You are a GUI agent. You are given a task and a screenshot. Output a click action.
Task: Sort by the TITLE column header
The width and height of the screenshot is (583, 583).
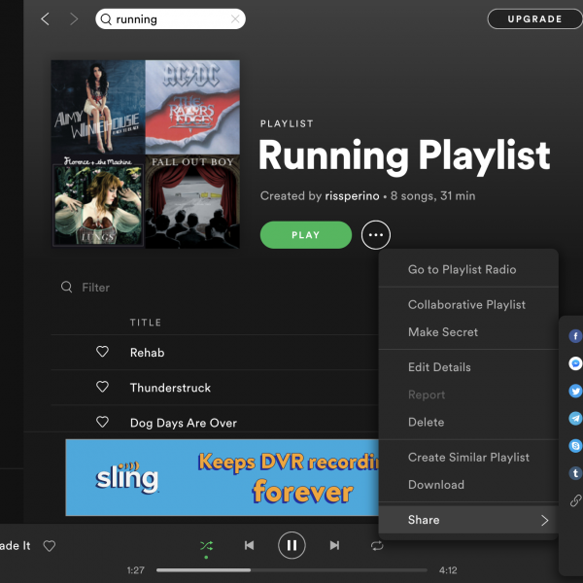click(x=146, y=323)
